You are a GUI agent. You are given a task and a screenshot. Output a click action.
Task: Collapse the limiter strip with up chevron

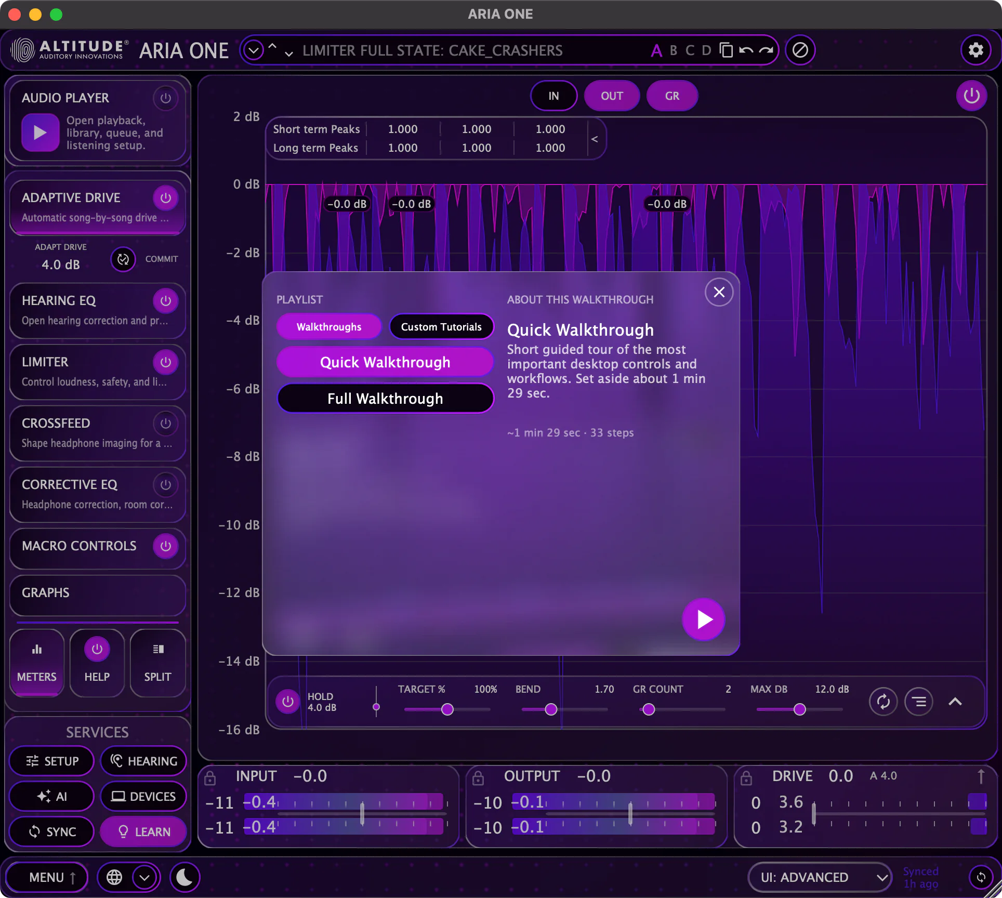click(x=955, y=702)
